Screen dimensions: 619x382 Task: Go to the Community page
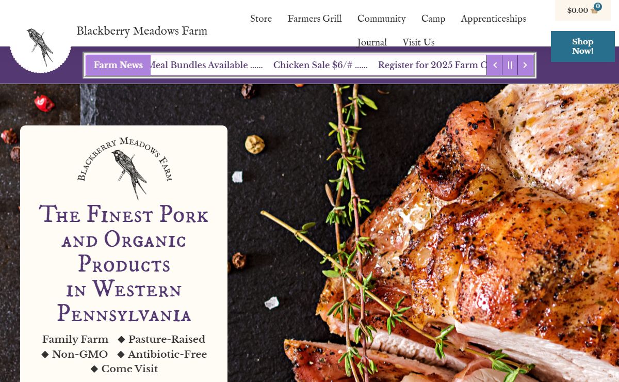pyautogui.click(x=382, y=19)
